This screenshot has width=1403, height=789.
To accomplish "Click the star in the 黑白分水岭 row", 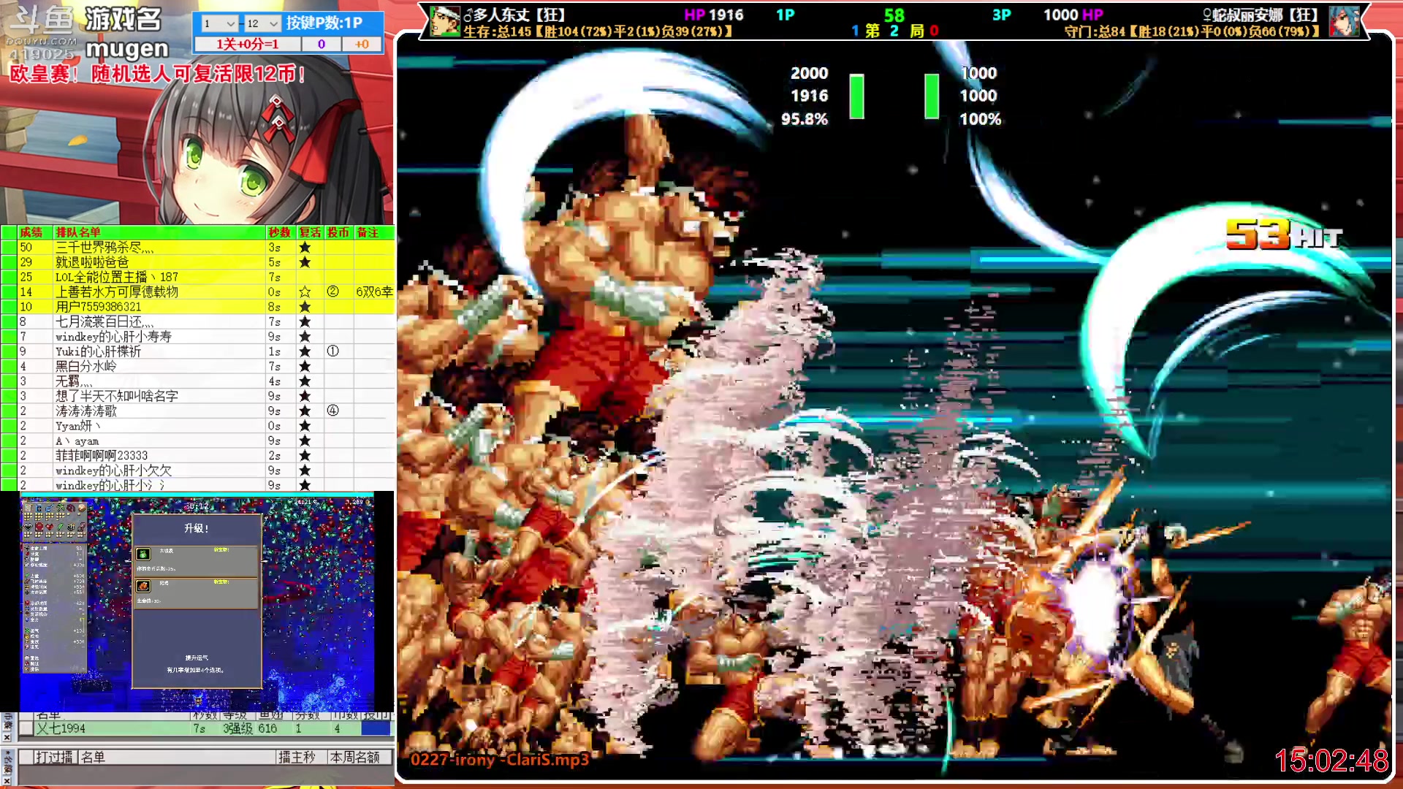I will 305,367.
